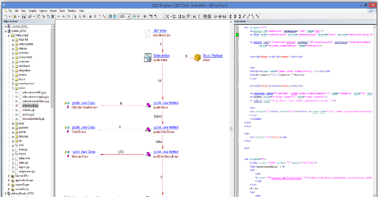The width and height of the screenshot is (378, 197).
Task: Select orderlist.jsp in the tree
Action: pyautogui.click(x=29, y=110)
